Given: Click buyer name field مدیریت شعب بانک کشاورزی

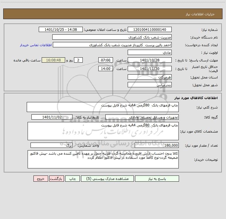Looking at the screenshot, I should [x=112, y=37].
